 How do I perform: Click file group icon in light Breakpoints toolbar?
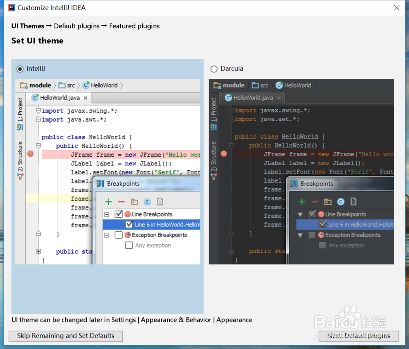click(x=160, y=202)
